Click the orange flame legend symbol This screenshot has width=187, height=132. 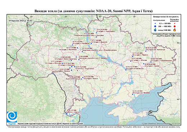175,30
